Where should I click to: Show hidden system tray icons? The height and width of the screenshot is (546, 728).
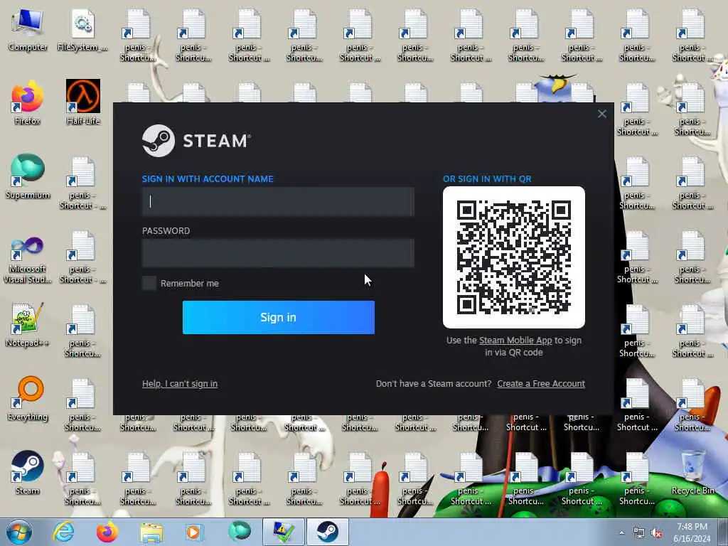(x=621, y=533)
